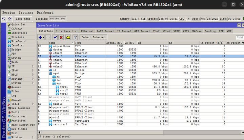Disable selected interface with red X
This screenshot has width=244, height=140.
(61, 37)
